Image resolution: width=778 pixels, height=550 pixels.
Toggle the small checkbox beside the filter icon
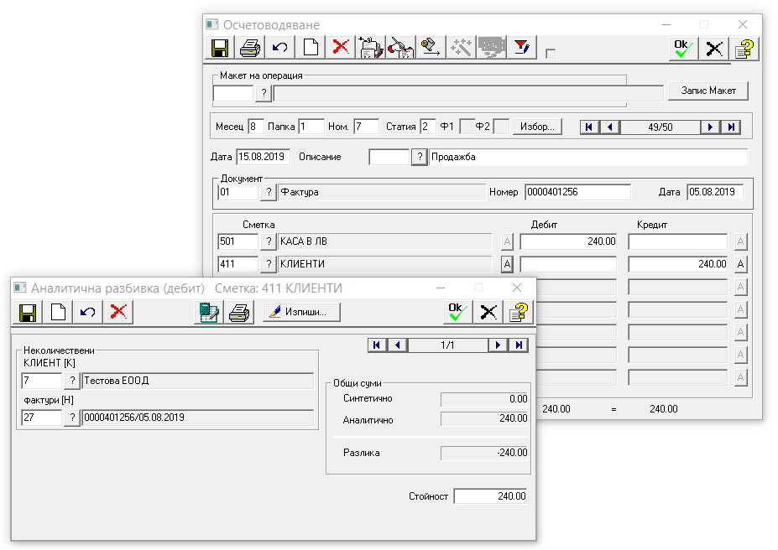(551, 54)
